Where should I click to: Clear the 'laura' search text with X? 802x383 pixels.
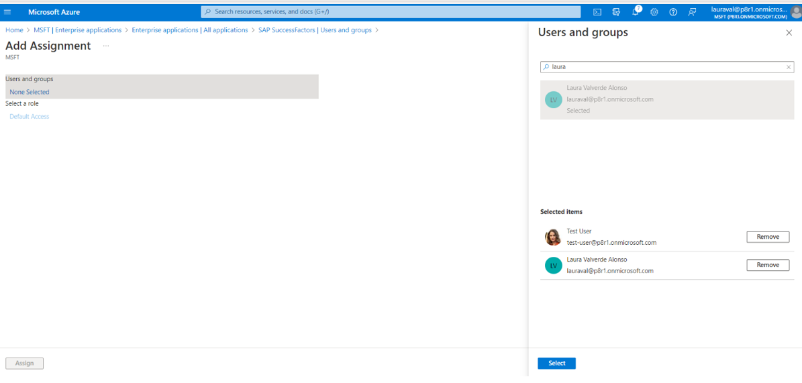[788, 67]
